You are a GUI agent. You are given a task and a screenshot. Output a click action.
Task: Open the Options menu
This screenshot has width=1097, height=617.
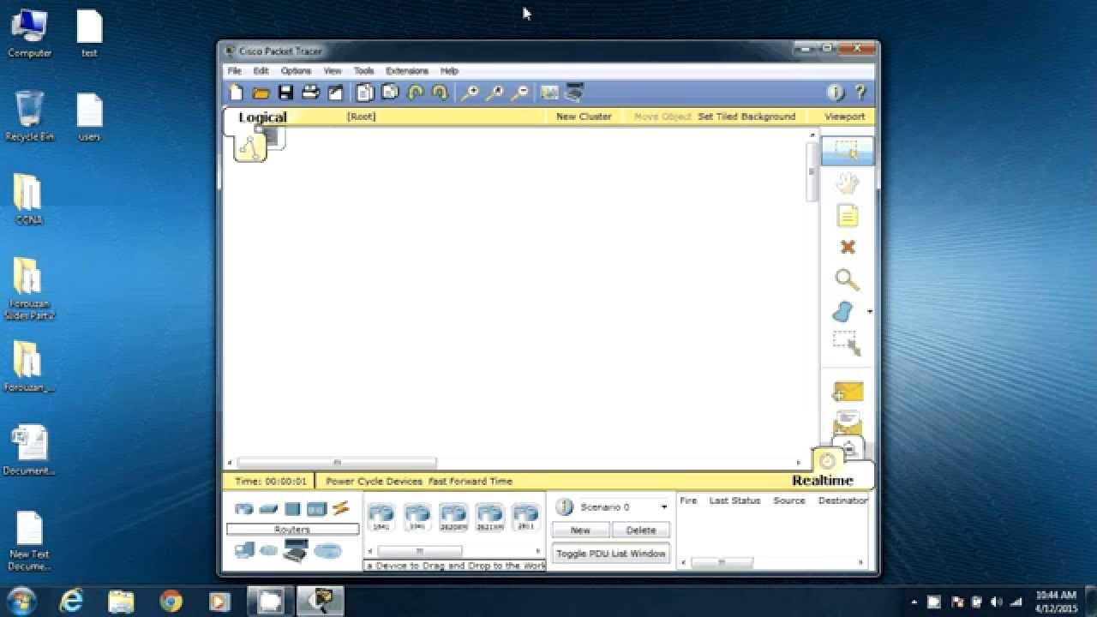[x=296, y=71]
